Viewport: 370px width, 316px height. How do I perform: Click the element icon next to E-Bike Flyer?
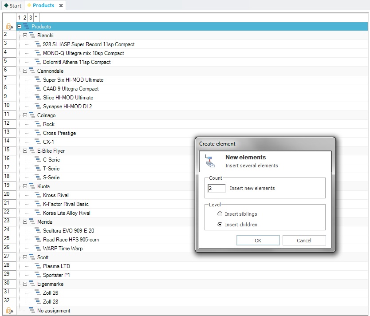point(32,150)
